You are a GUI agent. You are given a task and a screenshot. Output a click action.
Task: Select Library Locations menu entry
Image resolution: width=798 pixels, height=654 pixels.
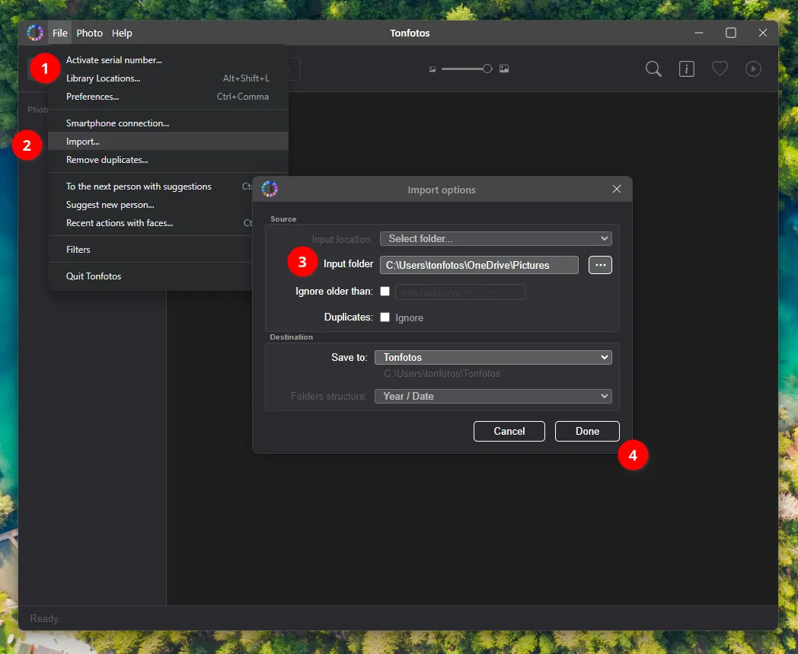point(168,78)
